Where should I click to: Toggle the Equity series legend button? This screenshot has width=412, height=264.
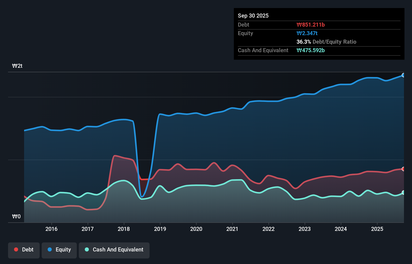coord(59,250)
